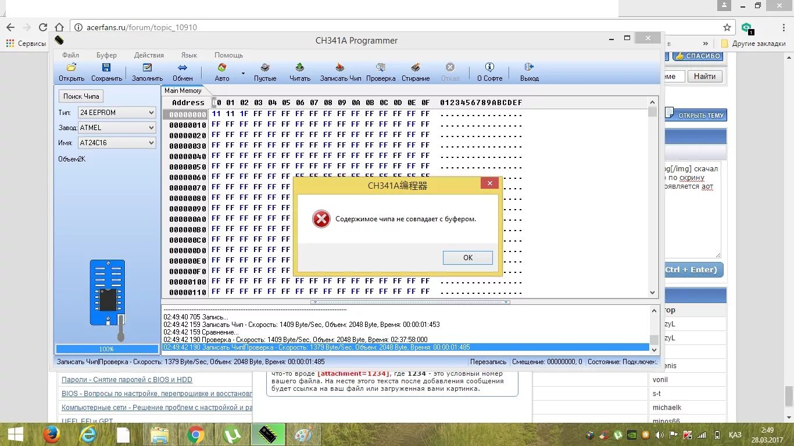Launch Firefox from the taskbar
The height and width of the screenshot is (446, 794).
pyautogui.click(x=52, y=434)
